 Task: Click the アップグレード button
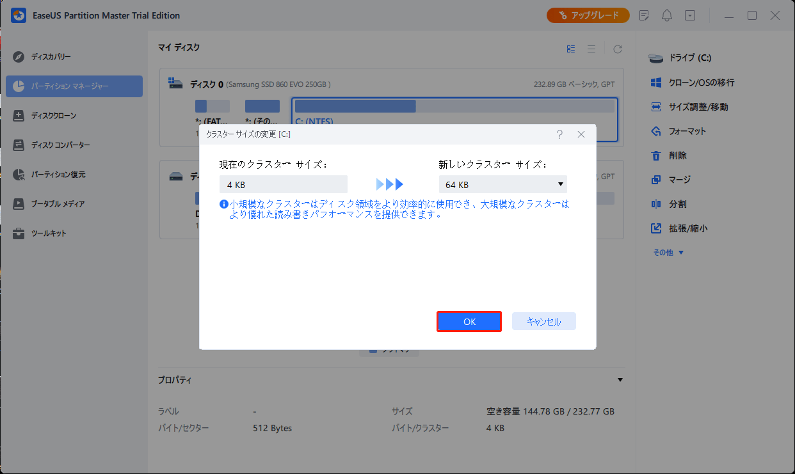pos(588,15)
